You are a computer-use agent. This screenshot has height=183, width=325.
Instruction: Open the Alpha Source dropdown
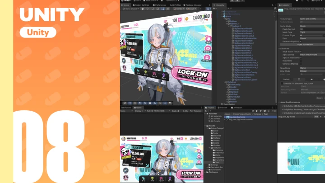312,55
